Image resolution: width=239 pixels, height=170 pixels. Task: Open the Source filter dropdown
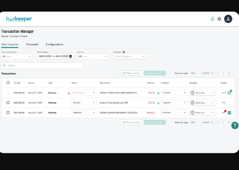coord(93,56)
